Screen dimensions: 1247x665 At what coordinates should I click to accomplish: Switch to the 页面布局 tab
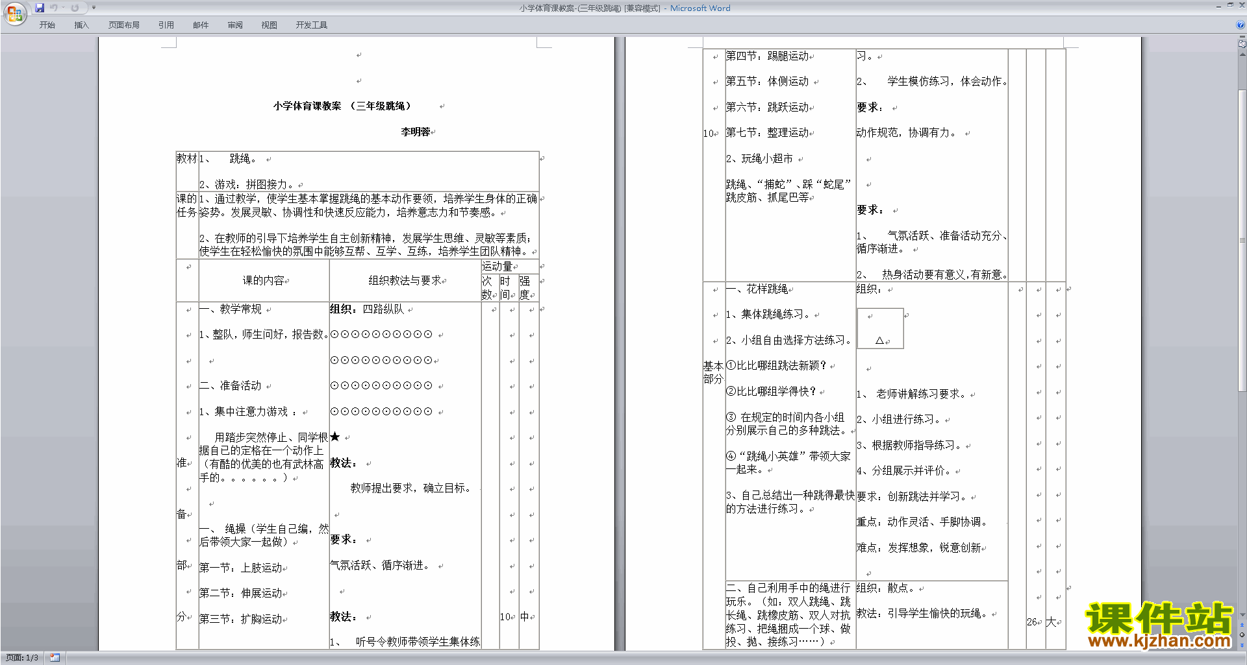[x=124, y=25]
